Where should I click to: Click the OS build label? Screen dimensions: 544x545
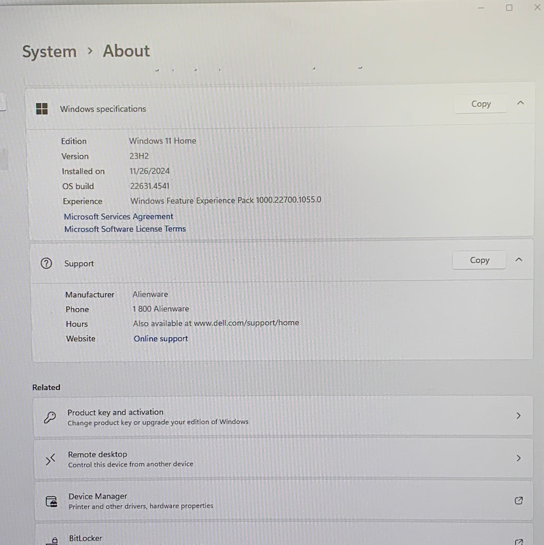pos(78,187)
